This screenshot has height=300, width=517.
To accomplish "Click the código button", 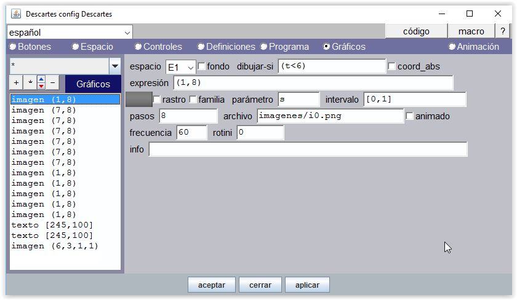I will click(x=416, y=31).
